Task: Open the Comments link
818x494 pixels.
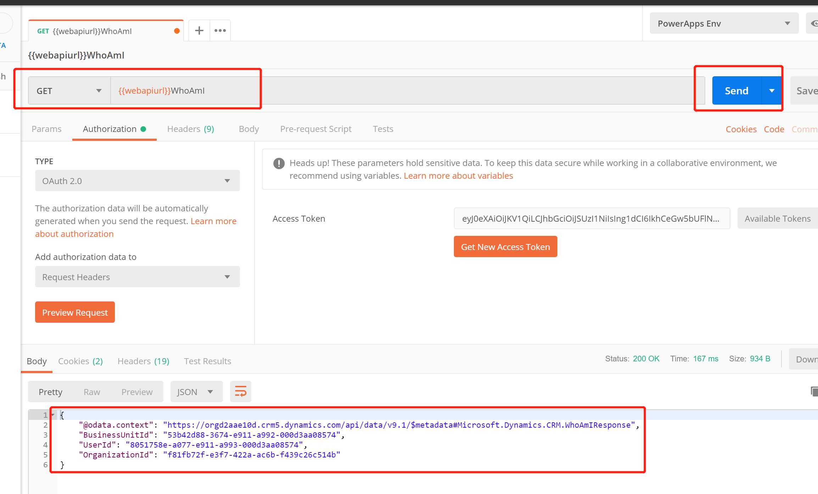Action: tap(805, 129)
